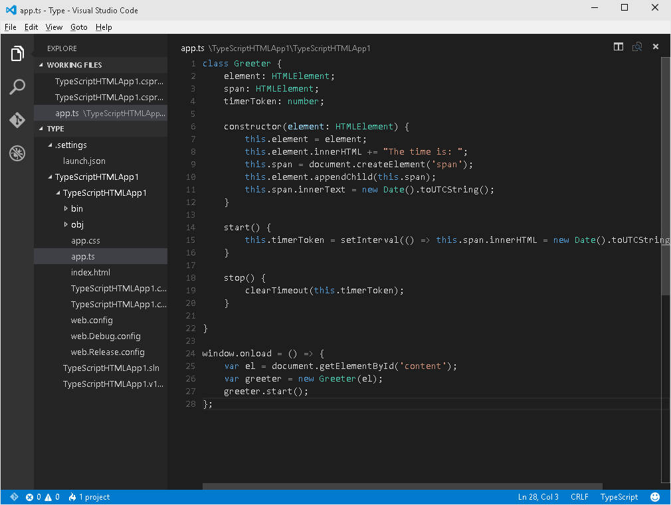Open launch.json in the file tree
This screenshot has height=505, width=671.
pyautogui.click(x=100, y=161)
